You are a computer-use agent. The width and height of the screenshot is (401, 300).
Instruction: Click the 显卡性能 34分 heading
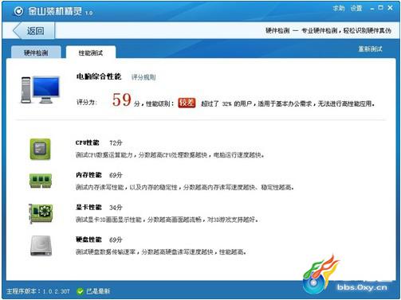click(99, 207)
